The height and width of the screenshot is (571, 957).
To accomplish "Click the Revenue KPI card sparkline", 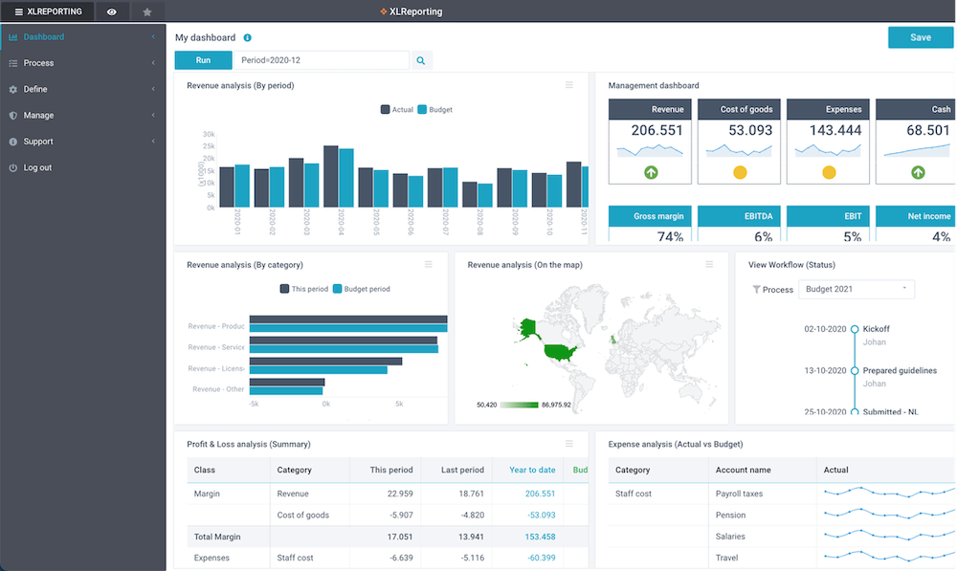I will [650, 150].
